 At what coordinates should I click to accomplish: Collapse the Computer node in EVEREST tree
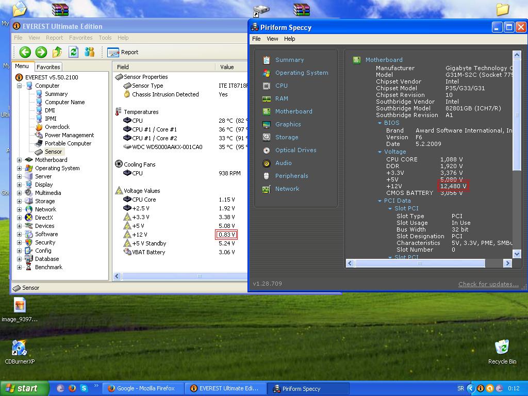point(20,86)
